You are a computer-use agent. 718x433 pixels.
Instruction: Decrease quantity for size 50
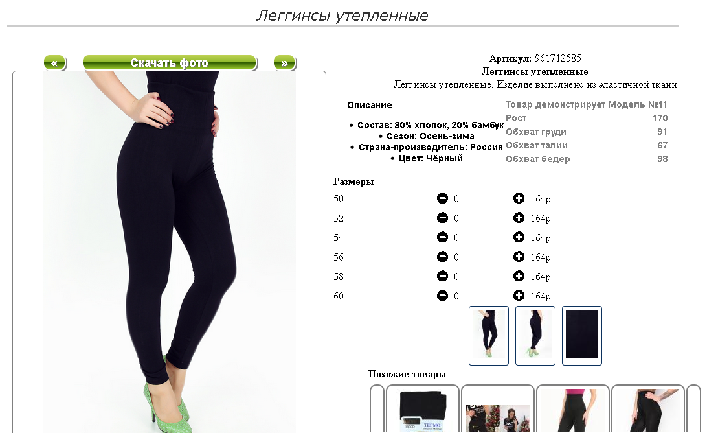442,198
